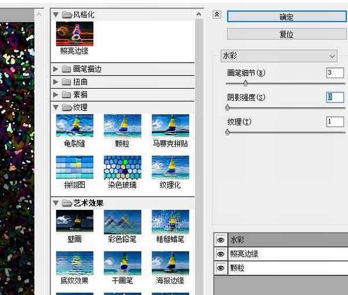Screen dimensions: 348x295
Task: Hide the 水彩 effect layer eye
Action: 220,239
